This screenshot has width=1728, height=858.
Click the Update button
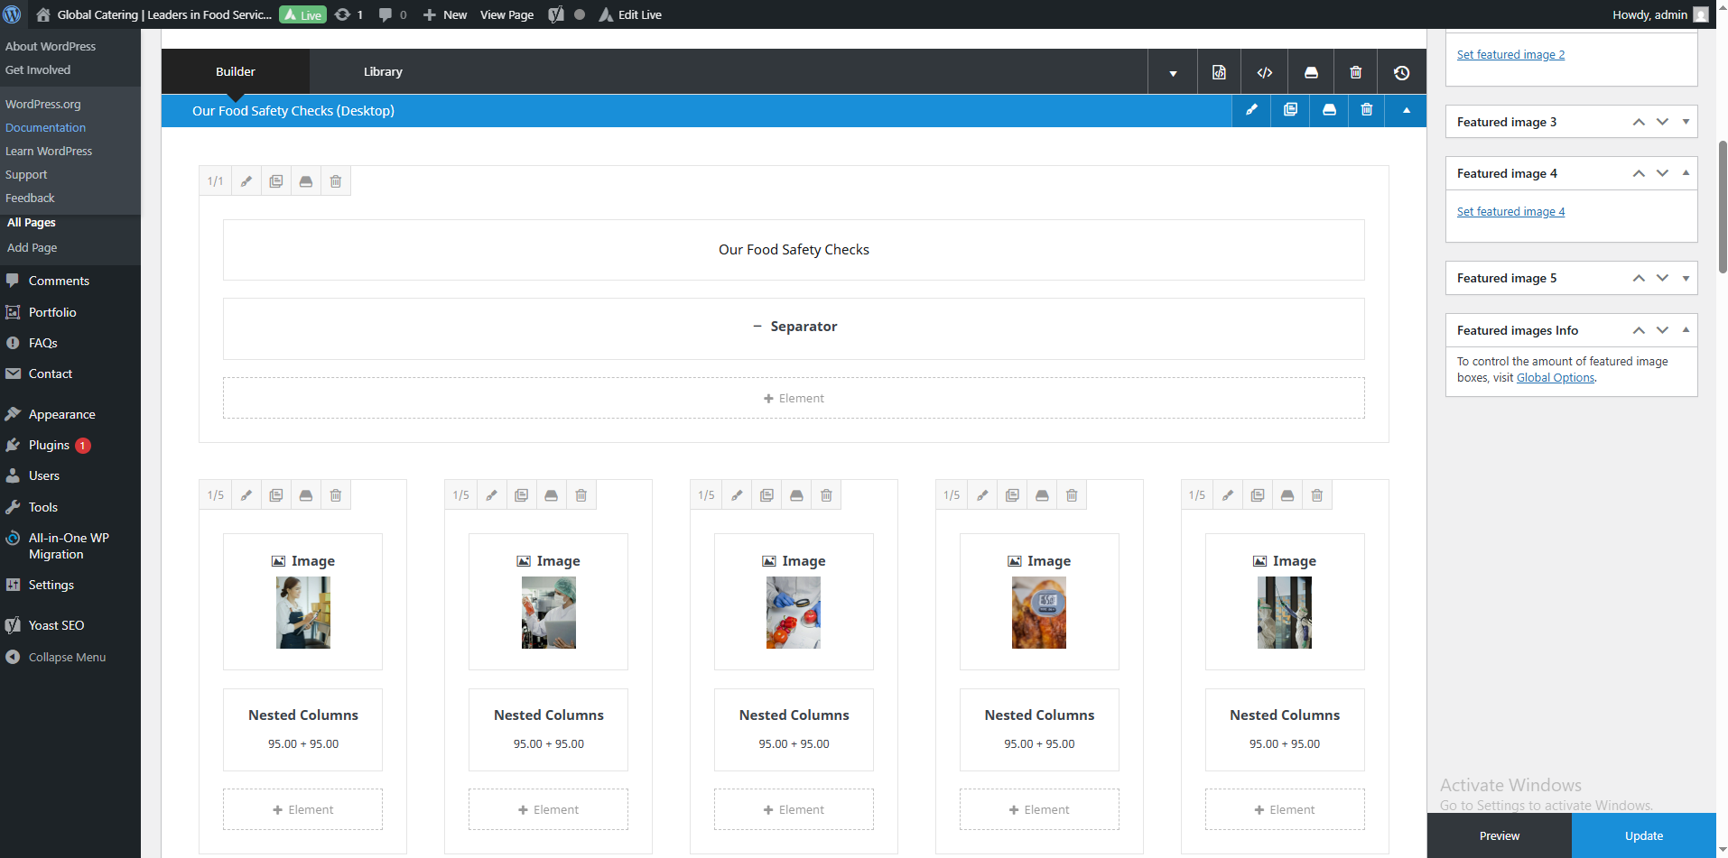tap(1643, 835)
